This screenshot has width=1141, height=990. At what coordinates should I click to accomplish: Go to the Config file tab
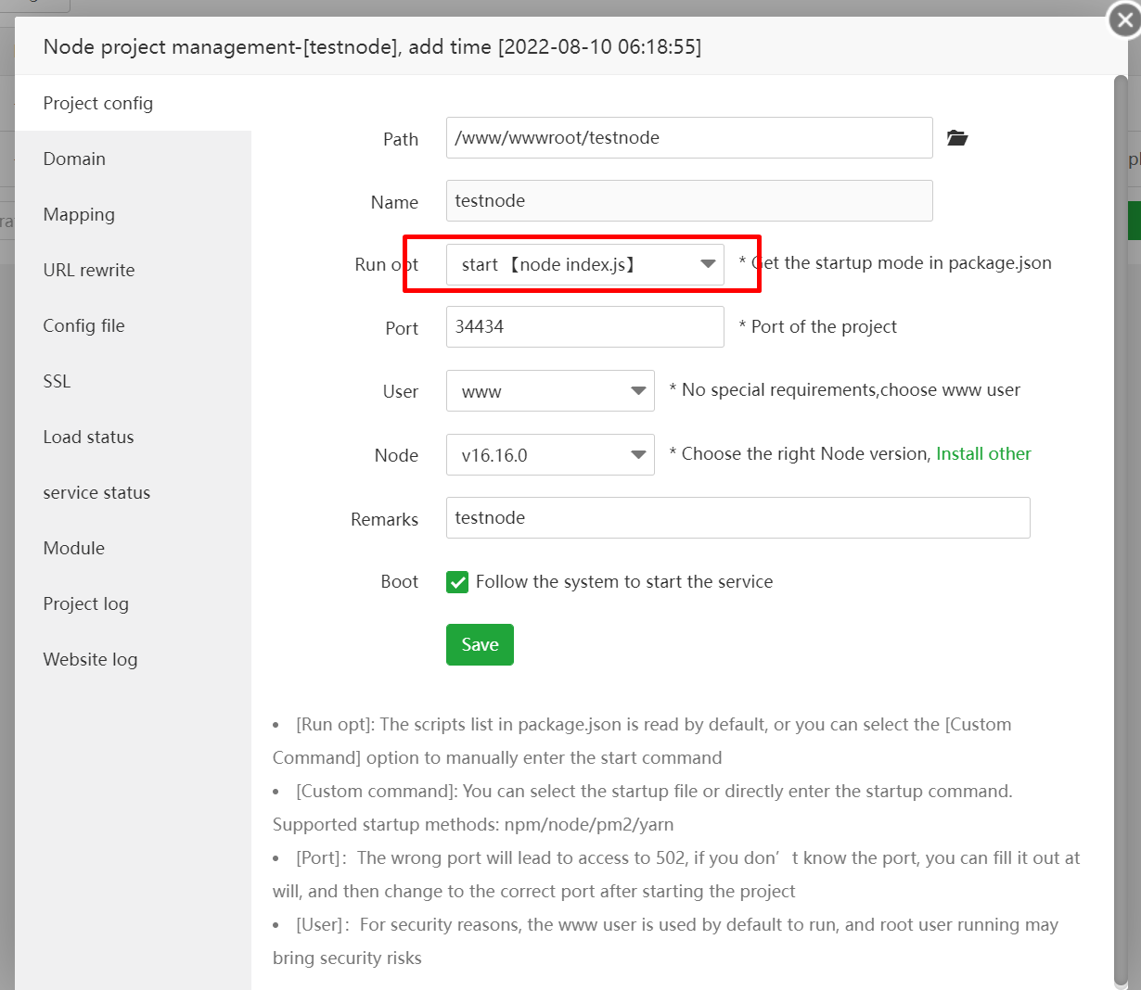83,325
